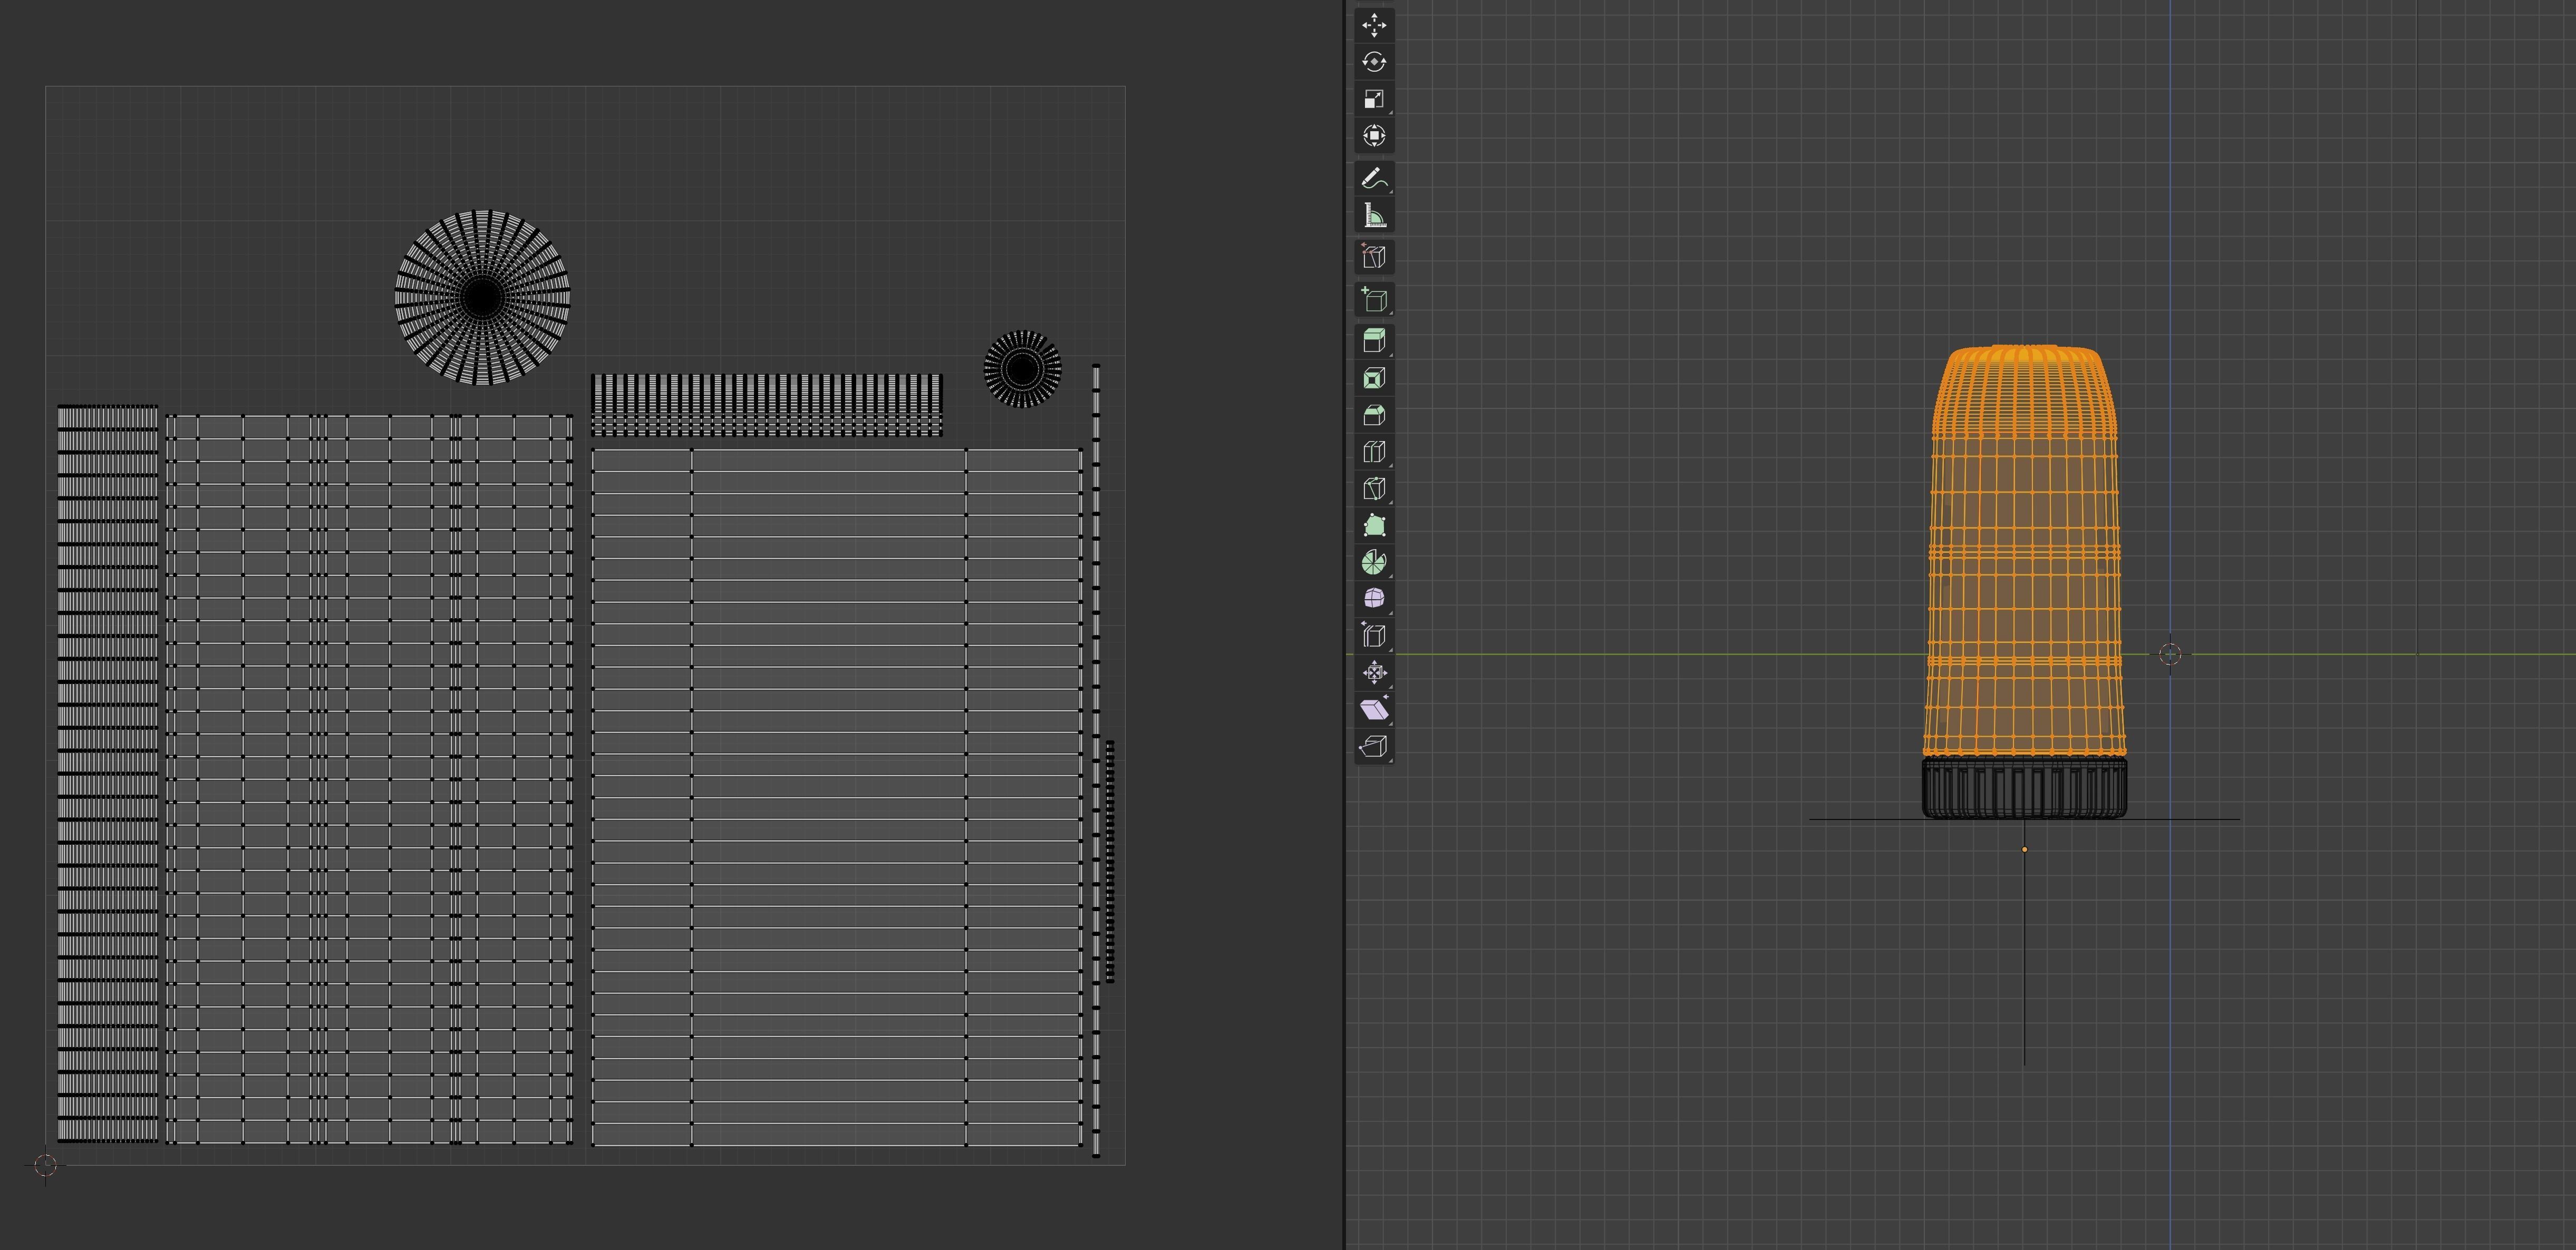Select the Move tool
The image size is (2576, 1250).
tap(1374, 25)
